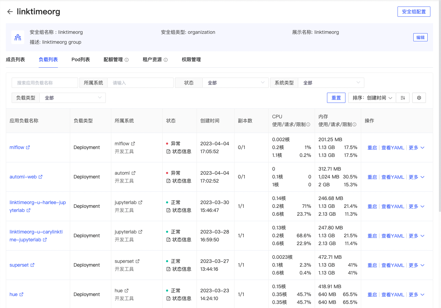Click the 重置 button
Viewport: 441px width, 308px height.
pos(336,98)
